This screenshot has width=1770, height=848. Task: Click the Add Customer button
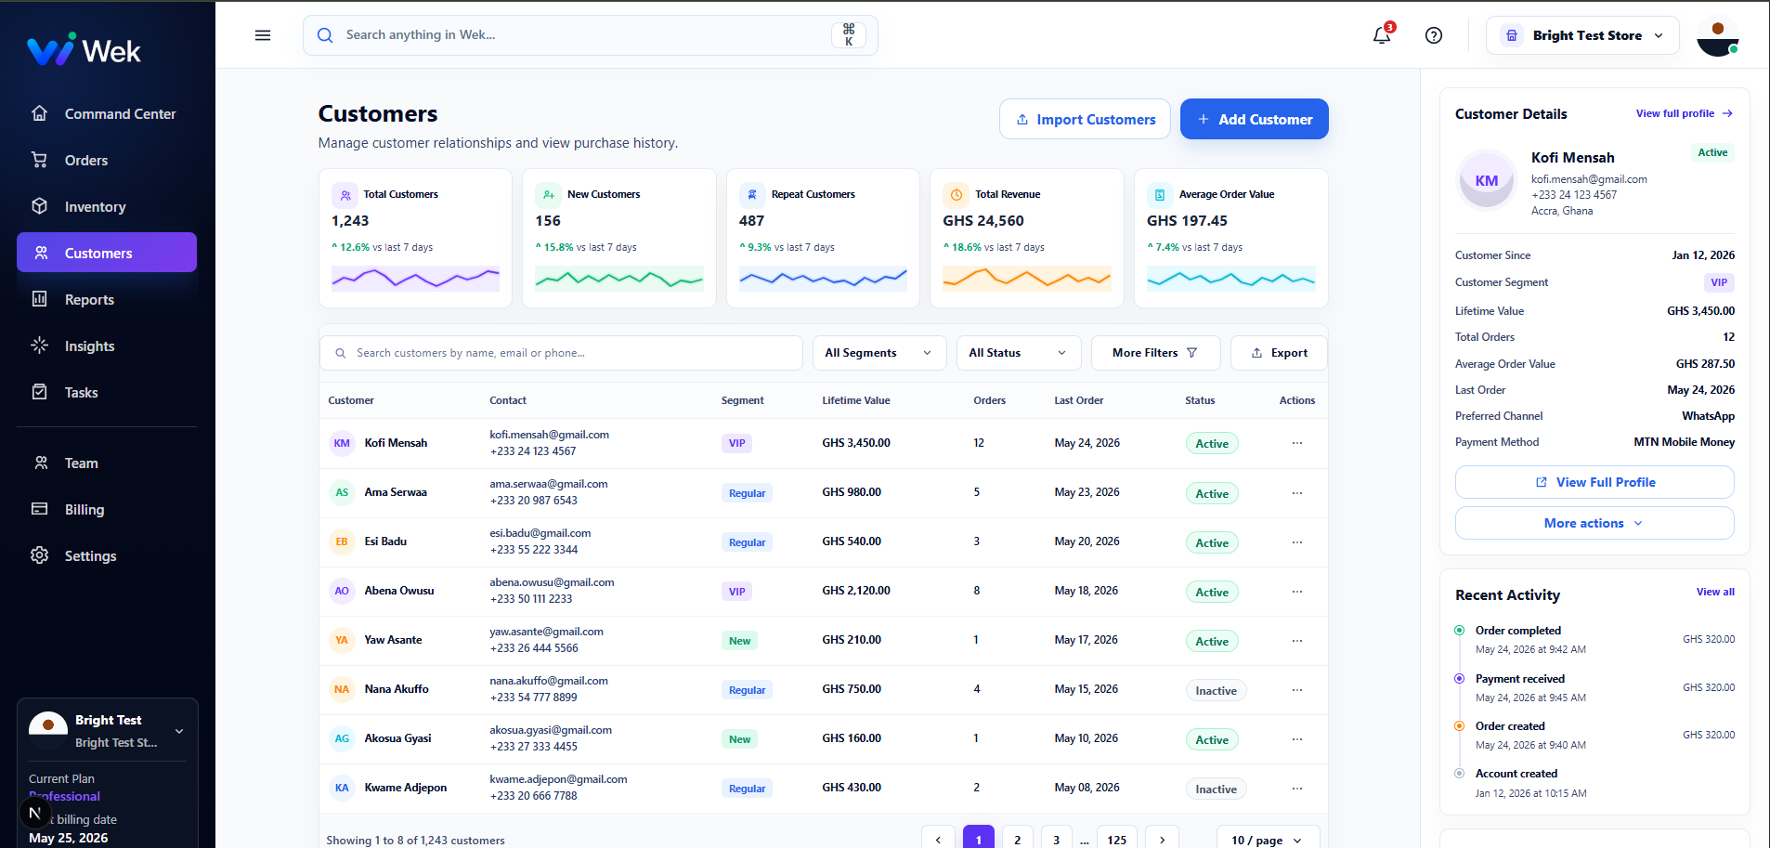click(x=1254, y=119)
